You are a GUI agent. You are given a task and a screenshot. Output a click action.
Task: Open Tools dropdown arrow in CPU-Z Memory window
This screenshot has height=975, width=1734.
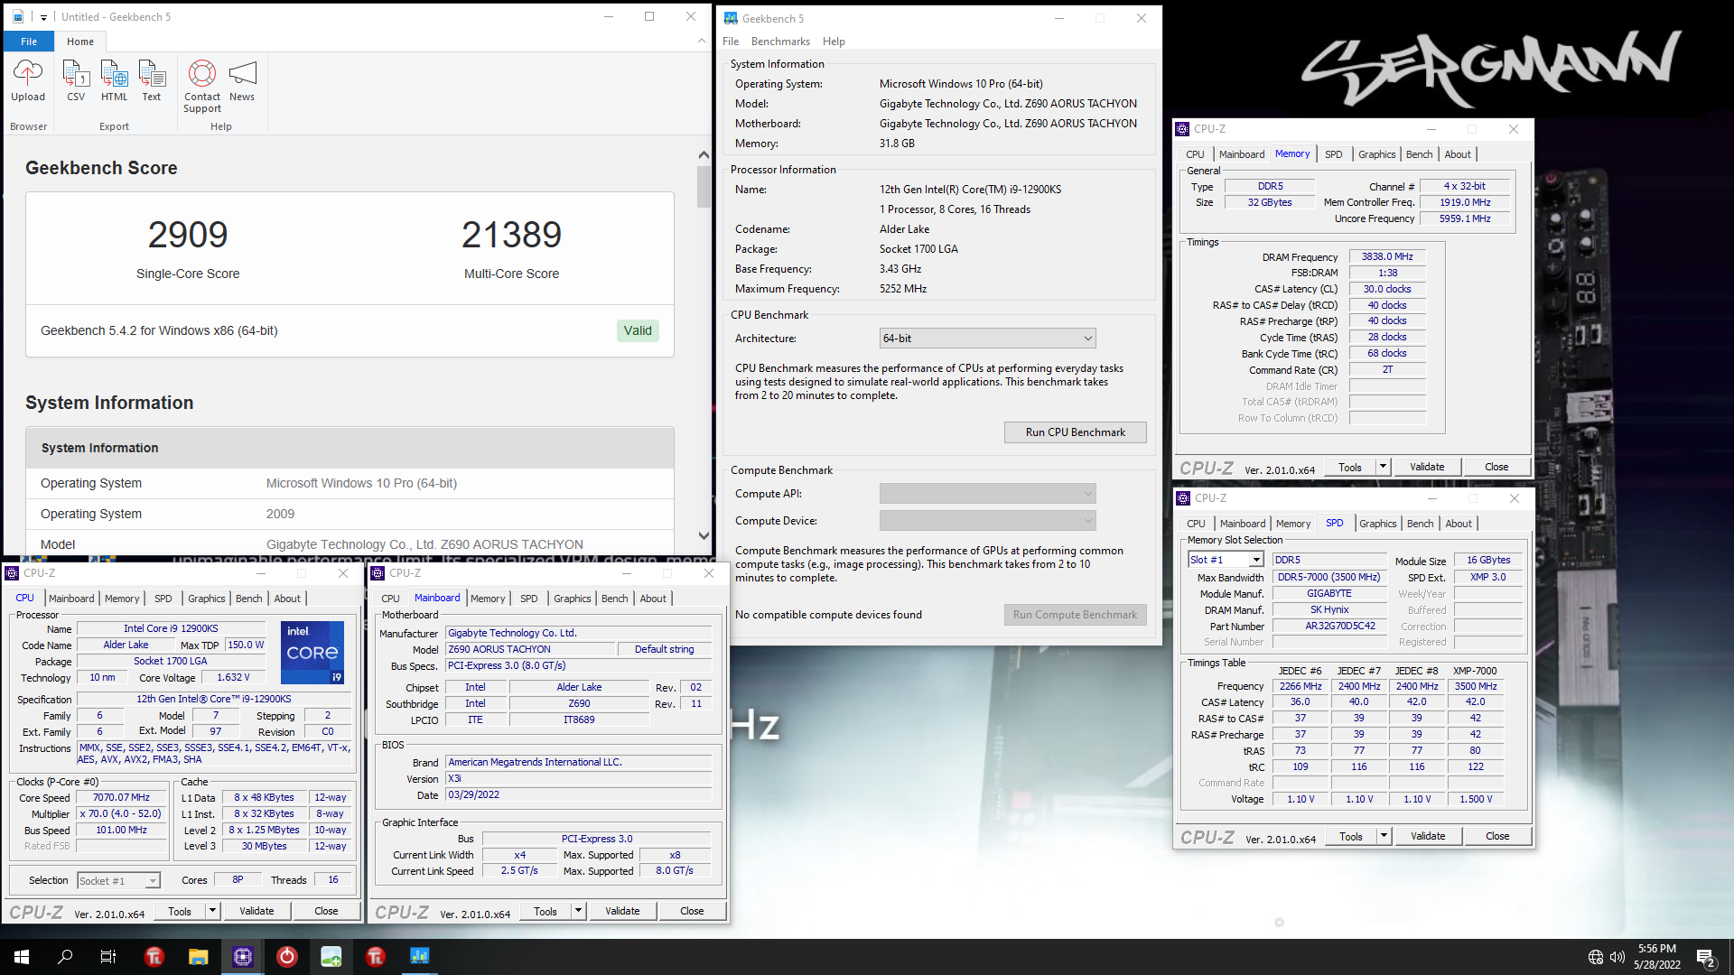[x=1383, y=468]
